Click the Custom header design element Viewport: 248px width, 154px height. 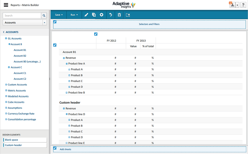[x=25, y=145]
